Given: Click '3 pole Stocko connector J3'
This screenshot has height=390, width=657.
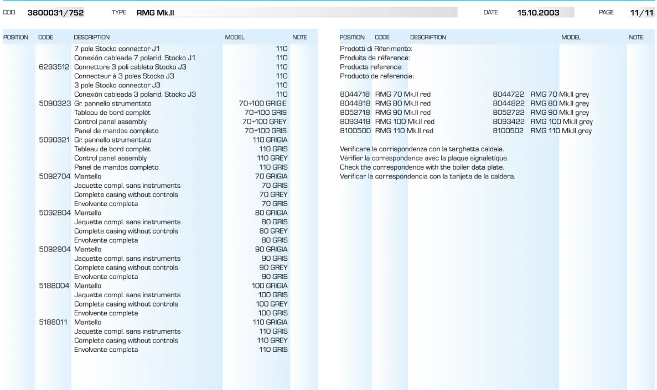Looking at the screenshot, I should (117, 85).
